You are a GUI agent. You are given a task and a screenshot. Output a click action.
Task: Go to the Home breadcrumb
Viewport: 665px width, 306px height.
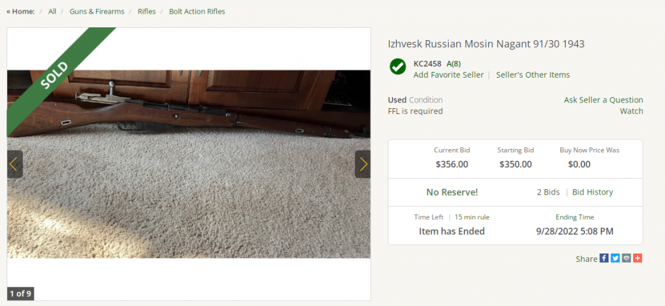[21, 12]
